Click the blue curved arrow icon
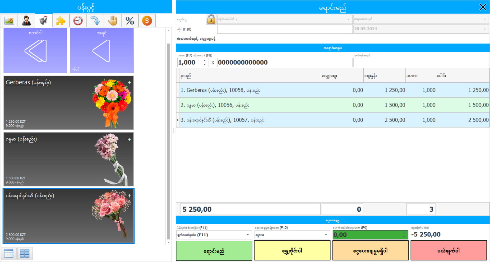 coord(95,21)
